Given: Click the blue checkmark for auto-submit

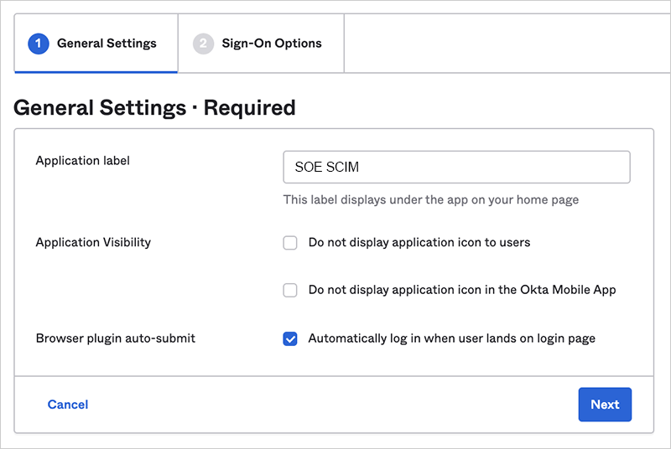Looking at the screenshot, I should (x=290, y=338).
